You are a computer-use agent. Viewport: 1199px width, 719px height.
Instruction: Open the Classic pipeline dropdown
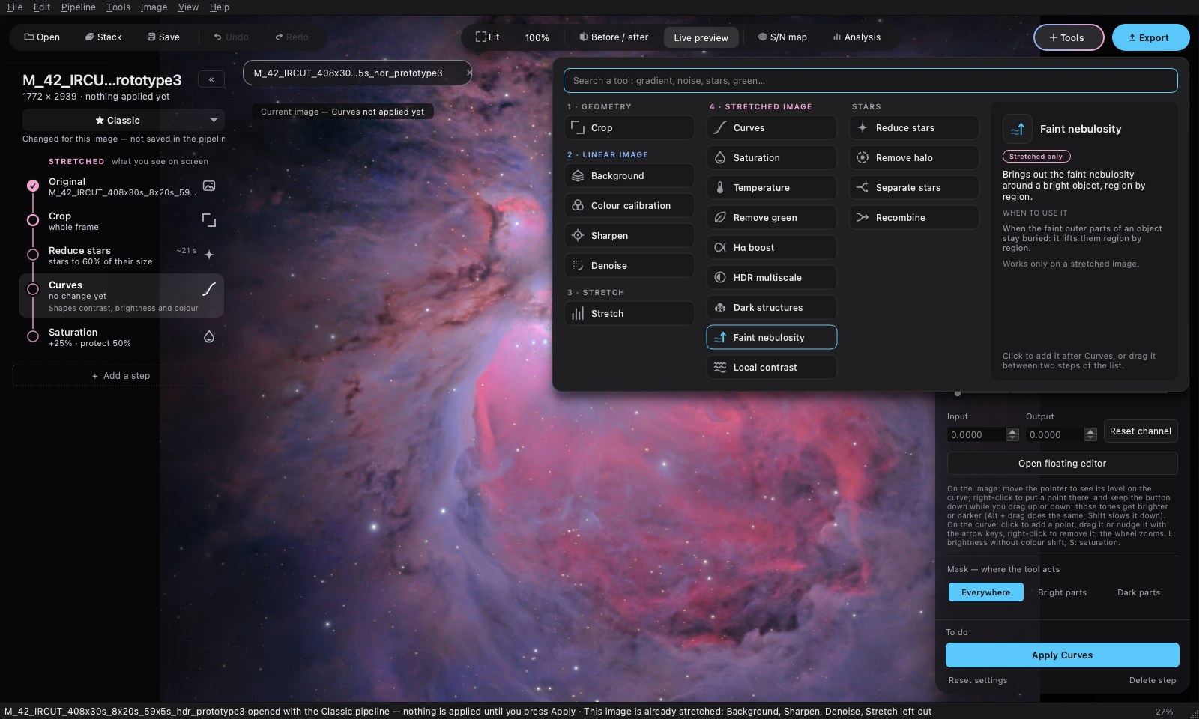(x=123, y=120)
